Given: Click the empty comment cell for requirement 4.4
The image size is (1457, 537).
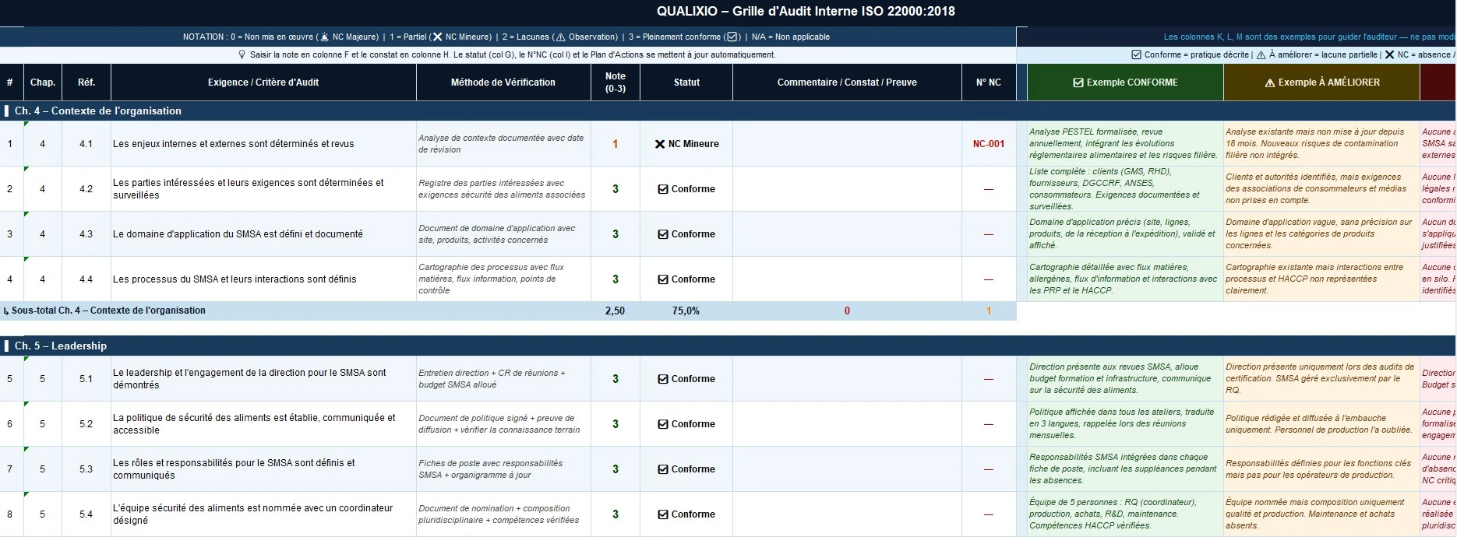Looking at the screenshot, I should (x=847, y=279).
